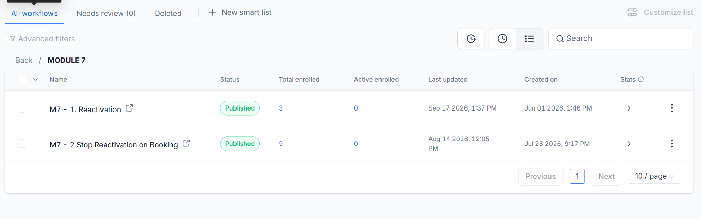Create a New smart list
This screenshot has width=702, height=219.
click(240, 12)
